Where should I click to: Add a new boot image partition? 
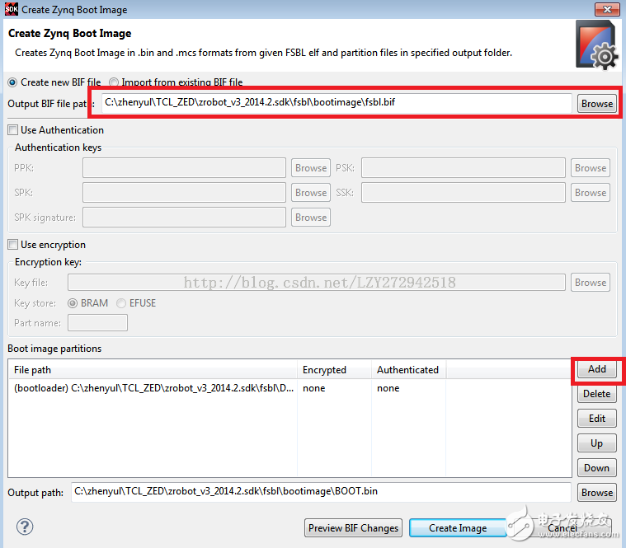(x=596, y=369)
